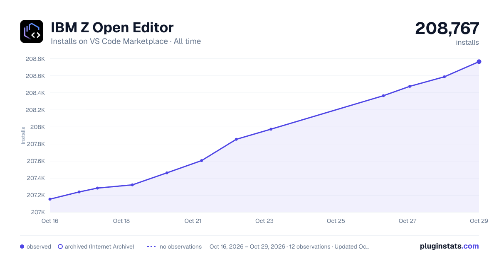Click the Oct 29 x-axis label
Viewport: 499px width, 261px height.
tap(479, 221)
